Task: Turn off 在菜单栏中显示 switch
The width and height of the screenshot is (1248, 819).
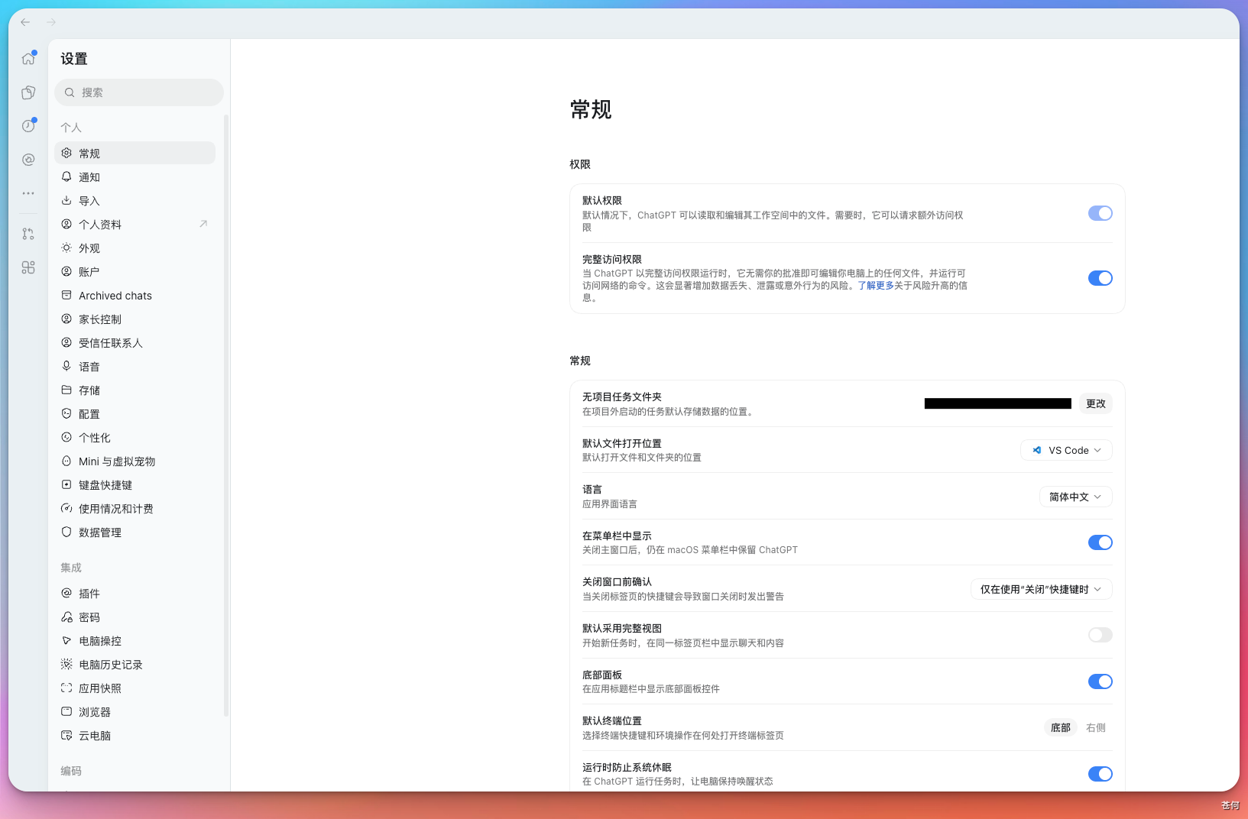Action: point(1100,542)
